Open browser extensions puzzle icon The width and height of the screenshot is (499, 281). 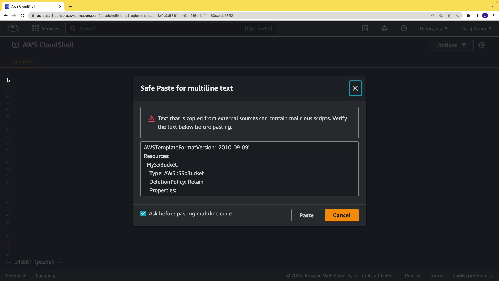coord(468,16)
